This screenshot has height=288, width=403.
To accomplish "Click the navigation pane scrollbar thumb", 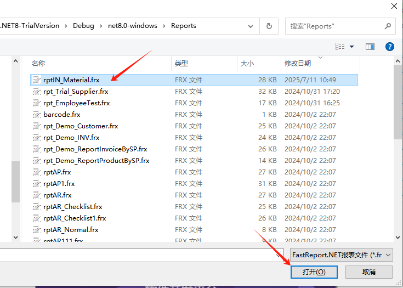I will (x=16, y=182).
